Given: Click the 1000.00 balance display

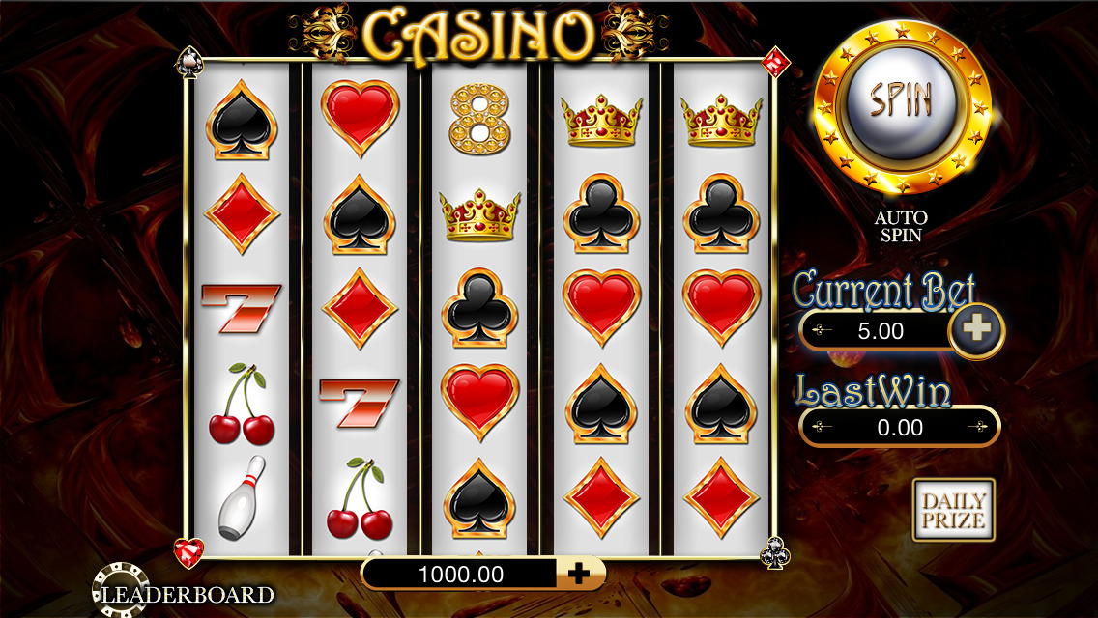Looking at the screenshot, I should (x=459, y=574).
